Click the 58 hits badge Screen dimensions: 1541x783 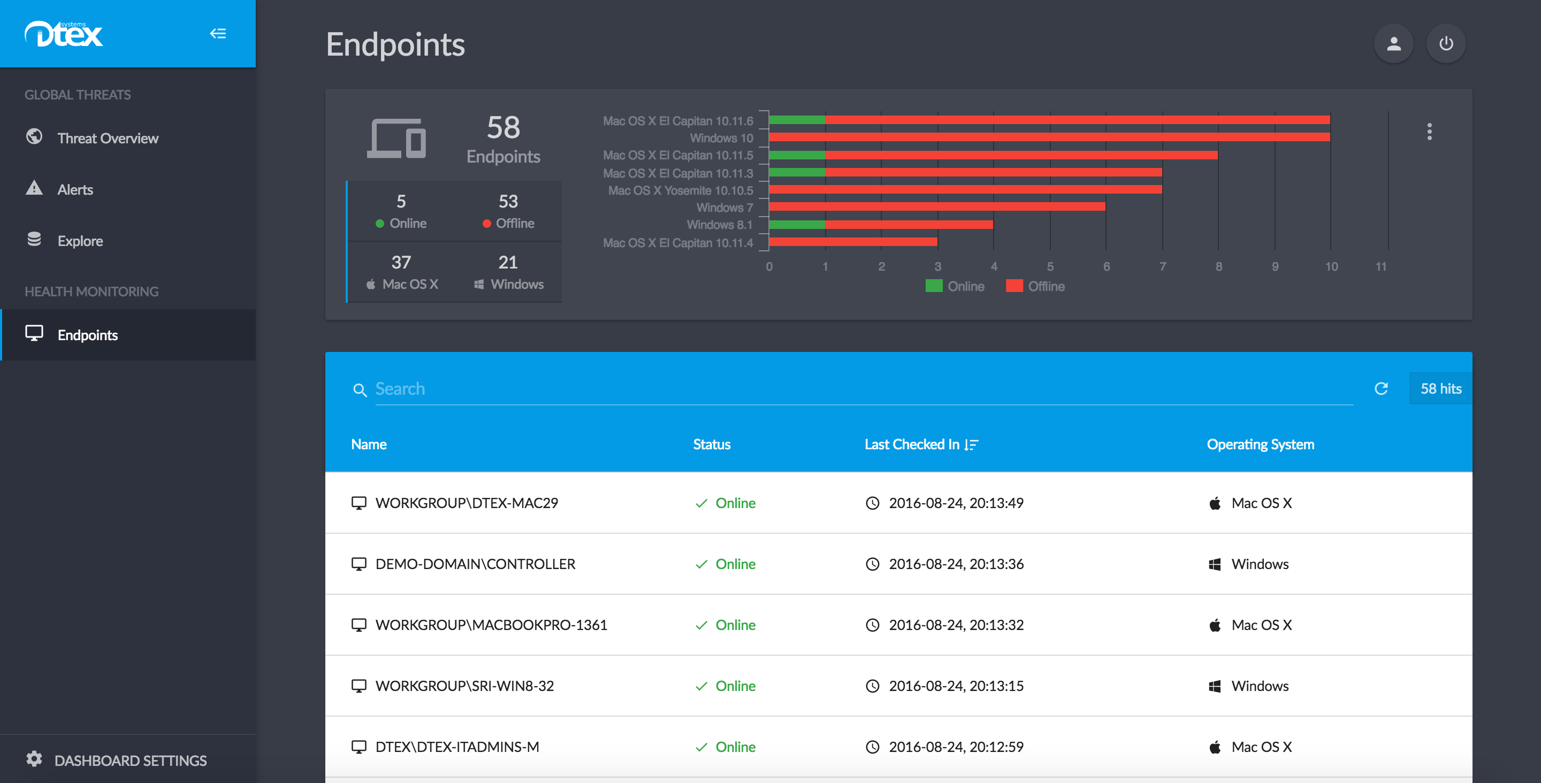pos(1440,389)
